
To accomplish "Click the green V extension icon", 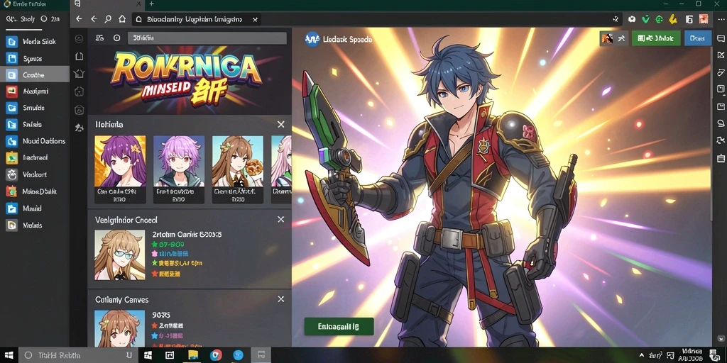I will [x=645, y=19].
